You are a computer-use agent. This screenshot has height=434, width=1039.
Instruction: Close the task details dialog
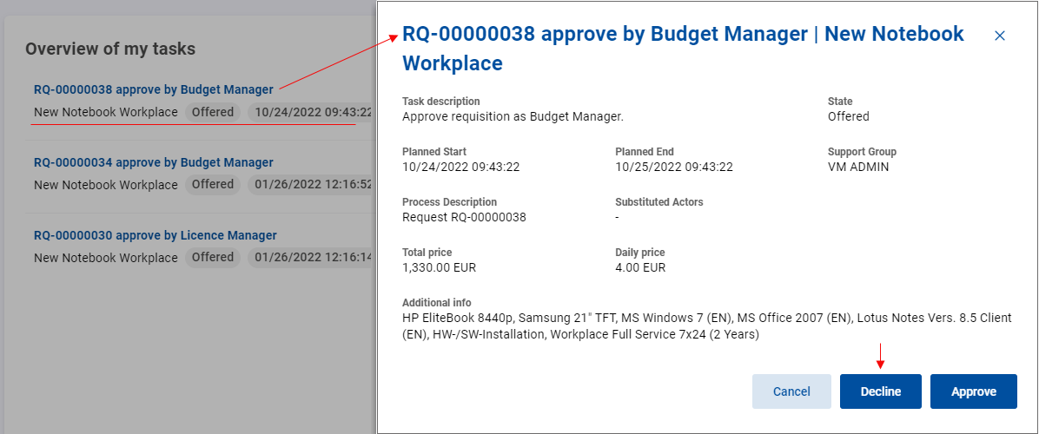[x=999, y=36]
